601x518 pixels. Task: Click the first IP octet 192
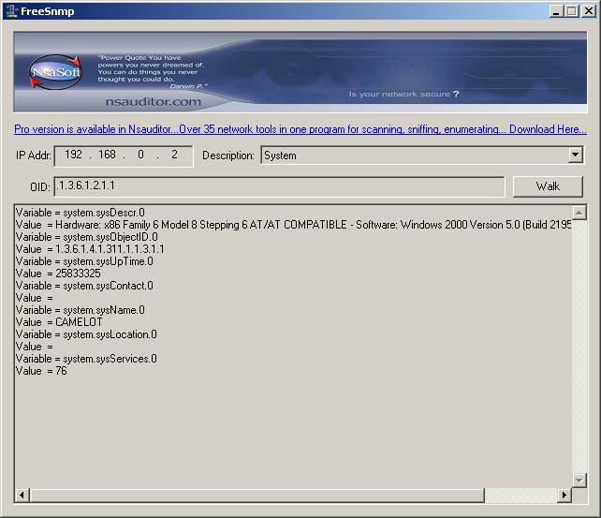tap(73, 155)
